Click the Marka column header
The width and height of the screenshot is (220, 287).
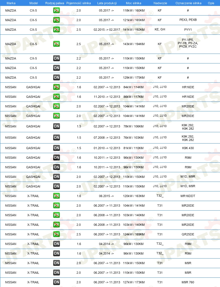(11, 3)
